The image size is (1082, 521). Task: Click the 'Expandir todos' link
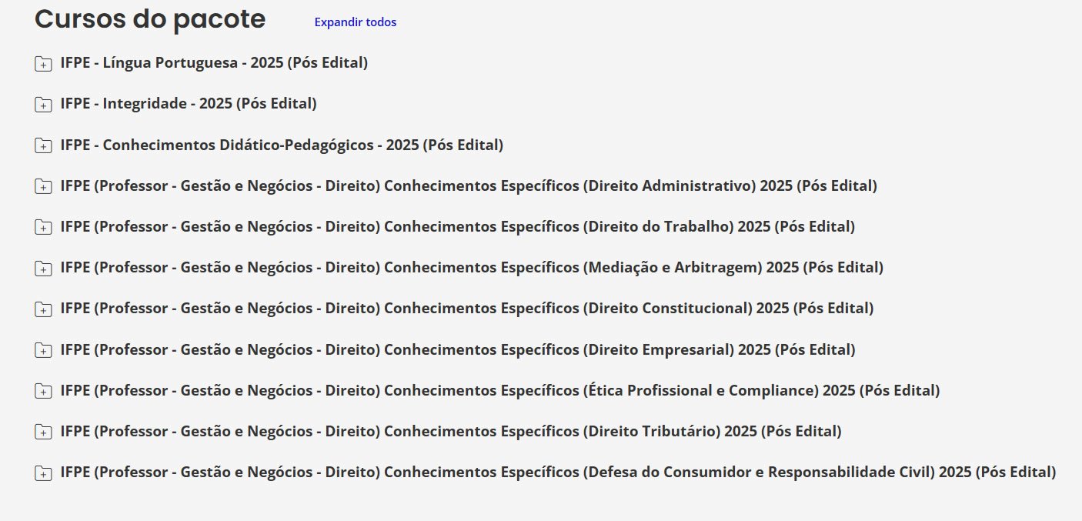(355, 22)
